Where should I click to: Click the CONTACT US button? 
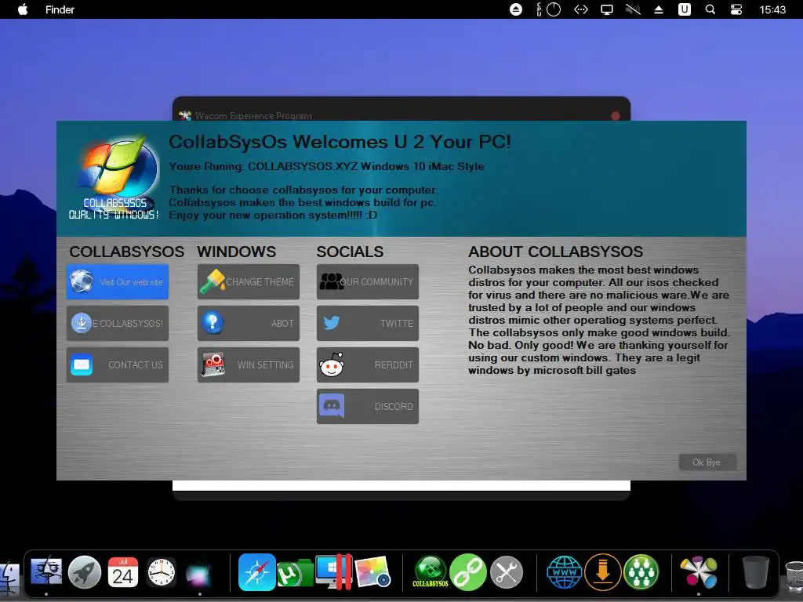coord(118,364)
